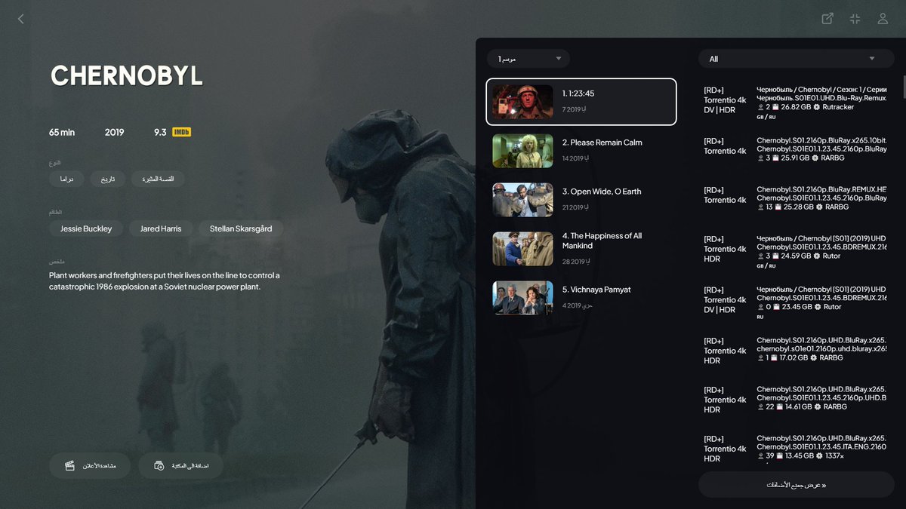Click the watch trailer button
This screenshot has width=906, height=509.
coord(90,466)
